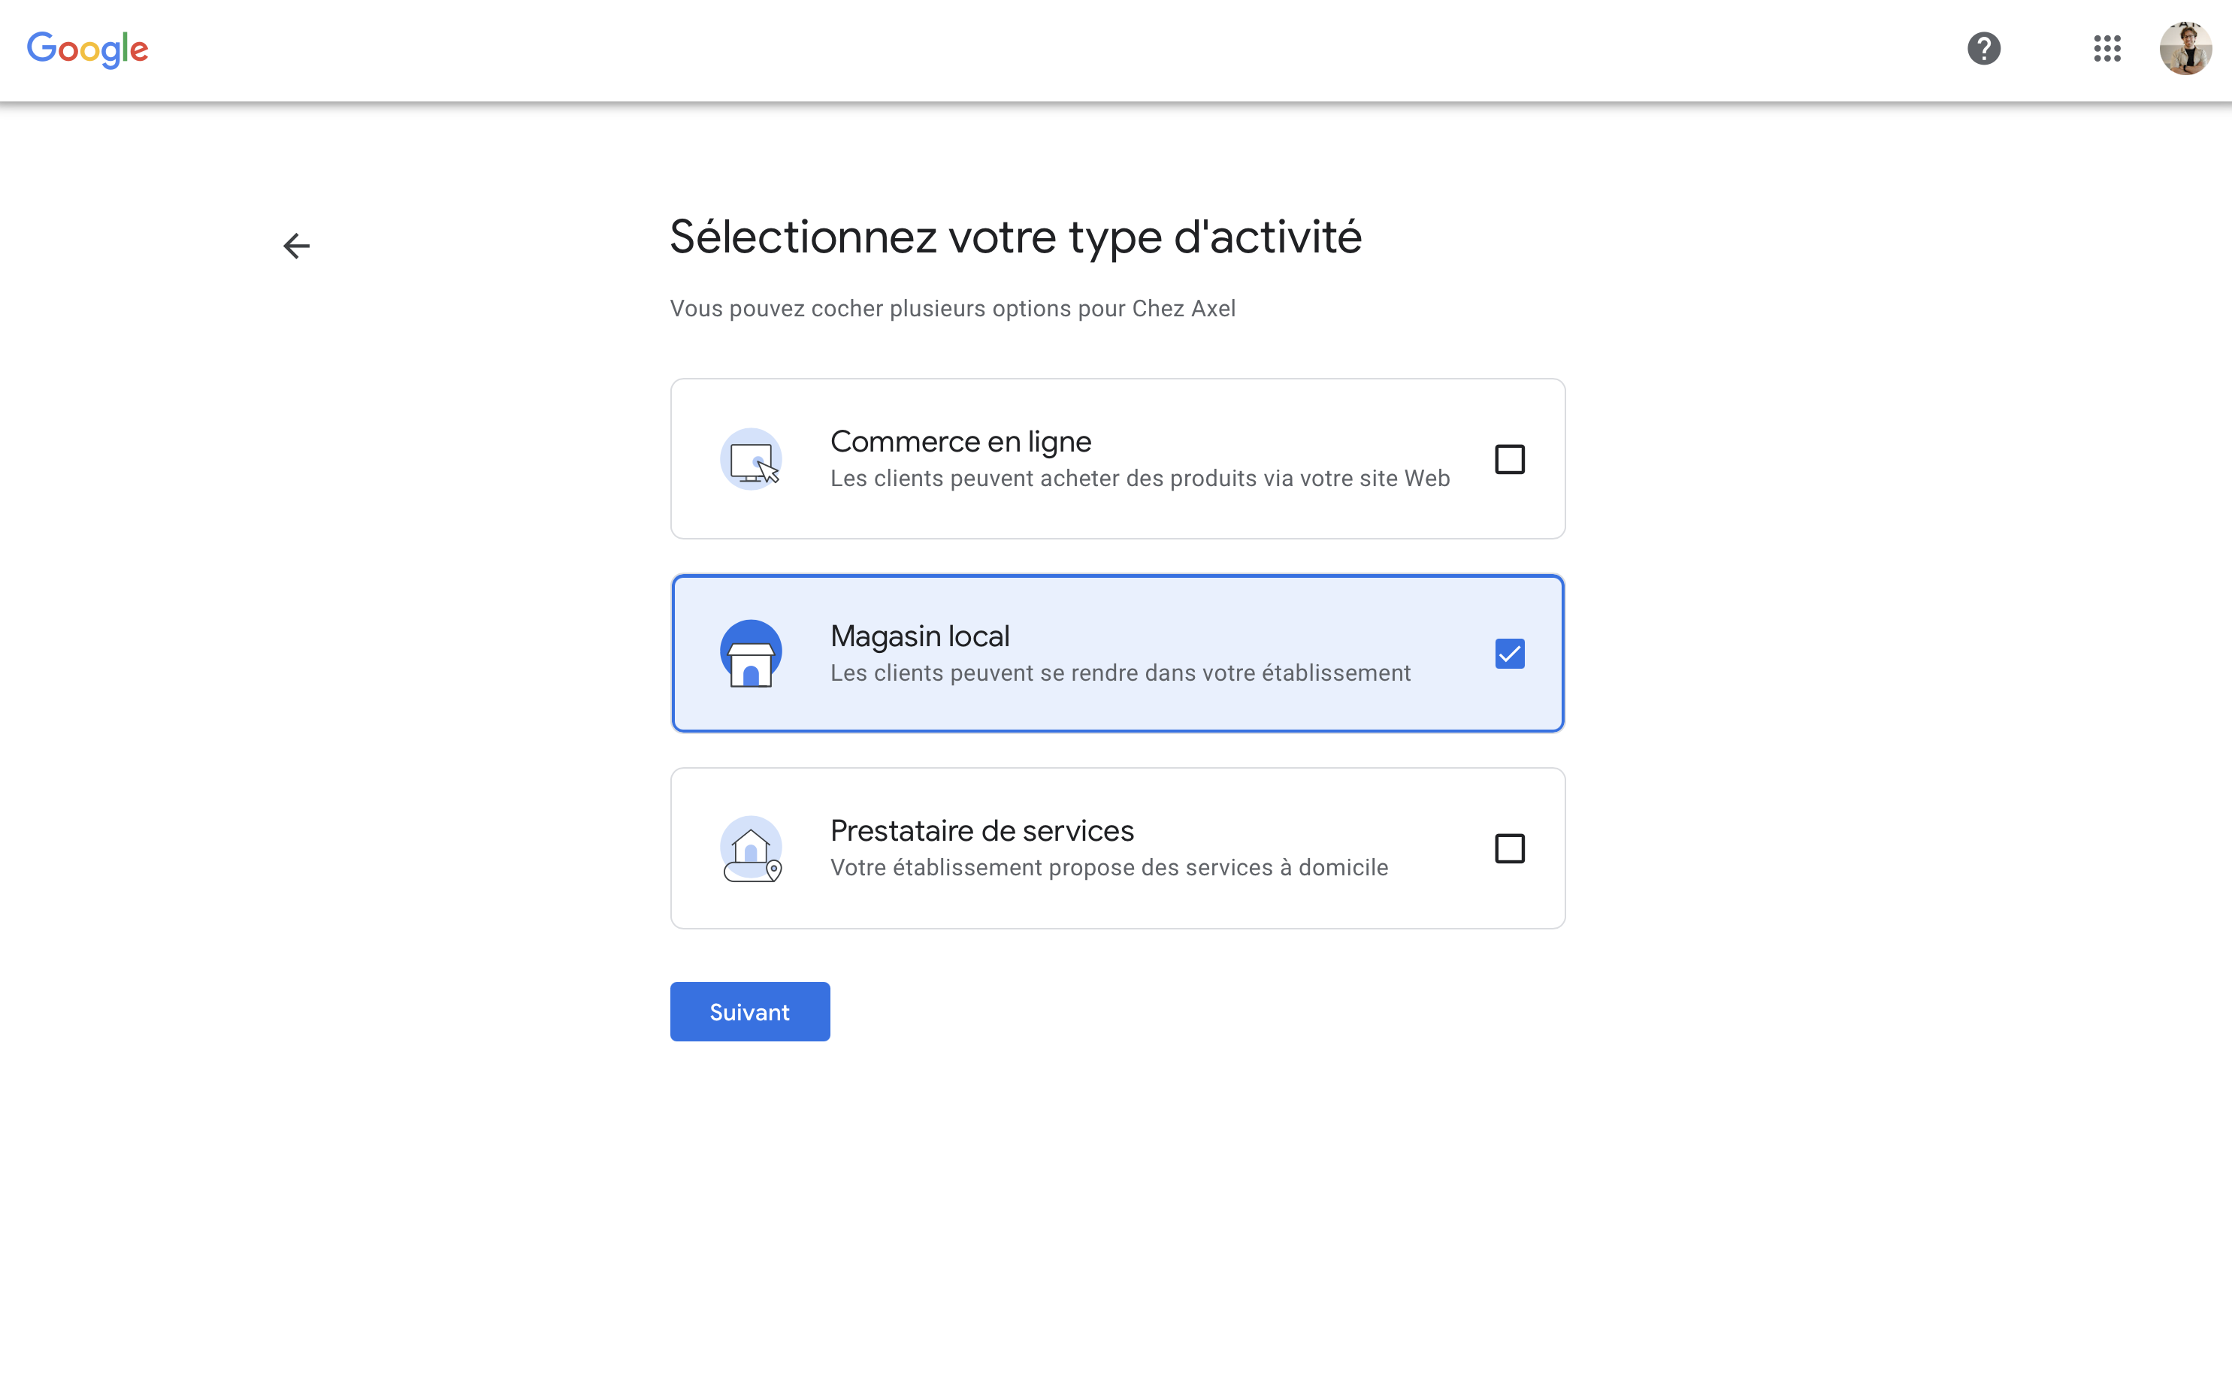Choose the "Prestataire de services" title

click(x=981, y=831)
